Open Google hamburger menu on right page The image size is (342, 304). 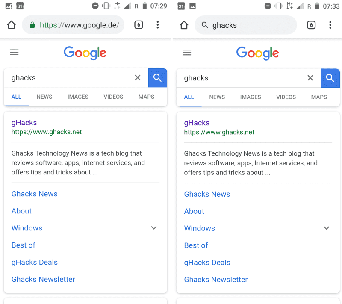click(x=187, y=53)
